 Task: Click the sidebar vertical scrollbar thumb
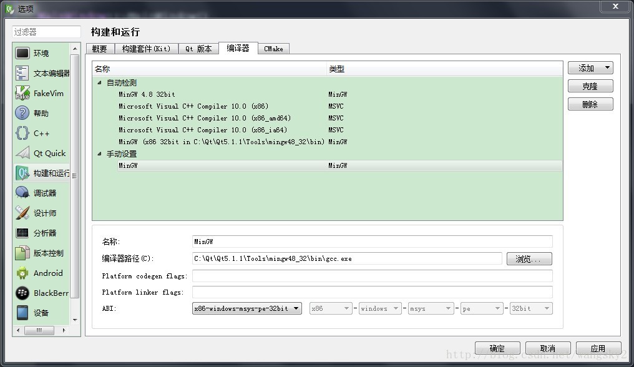click(x=75, y=176)
